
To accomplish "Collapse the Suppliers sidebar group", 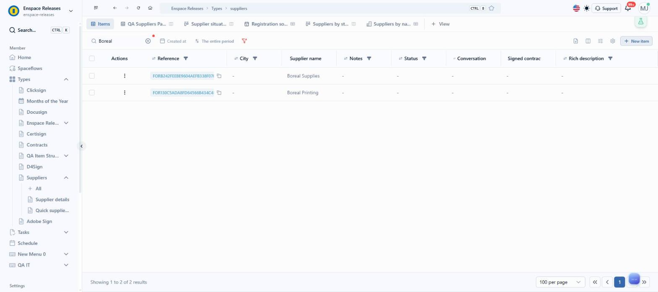I will 66,178.
